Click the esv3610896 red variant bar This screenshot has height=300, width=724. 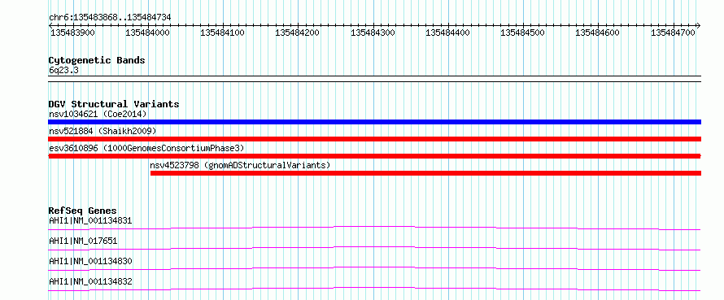pyautogui.click(x=374, y=156)
